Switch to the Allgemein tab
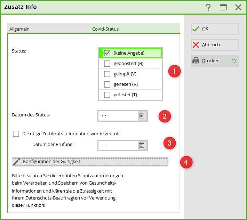The width and height of the screenshot is (247, 220). 19,29
